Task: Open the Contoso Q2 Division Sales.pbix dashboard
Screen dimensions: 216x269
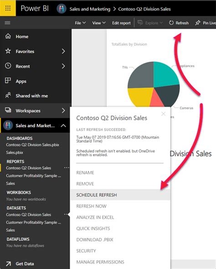Action: coord(32,144)
